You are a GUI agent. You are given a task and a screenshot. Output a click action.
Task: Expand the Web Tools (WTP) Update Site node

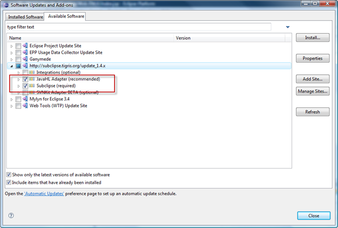[x=12, y=106]
